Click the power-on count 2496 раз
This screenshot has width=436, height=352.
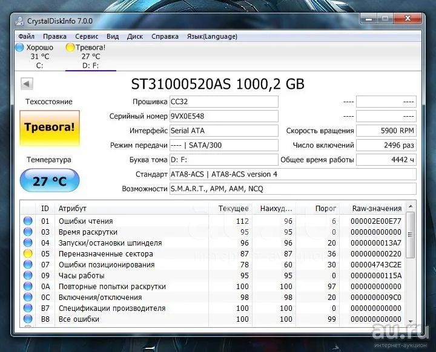click(x=386, y=145)
